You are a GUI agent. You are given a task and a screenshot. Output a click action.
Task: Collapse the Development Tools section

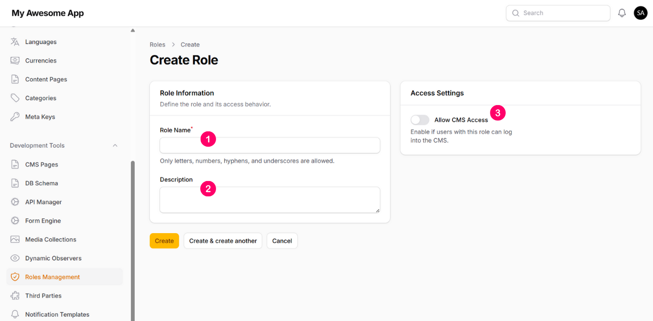coord(115,146)
